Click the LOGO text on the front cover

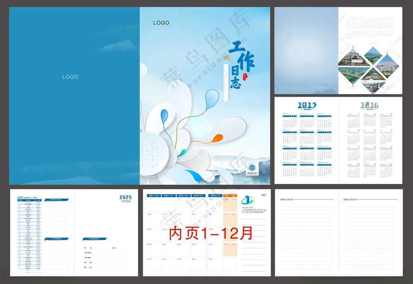click(x=161, y=23)
